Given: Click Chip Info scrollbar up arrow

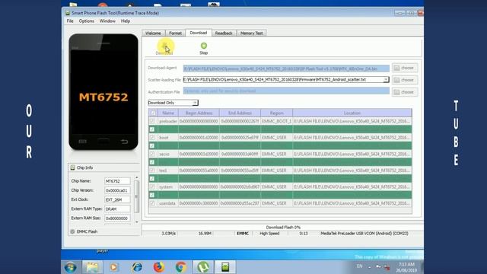Looking at the screenshot, I should click(x=137, y=177).
